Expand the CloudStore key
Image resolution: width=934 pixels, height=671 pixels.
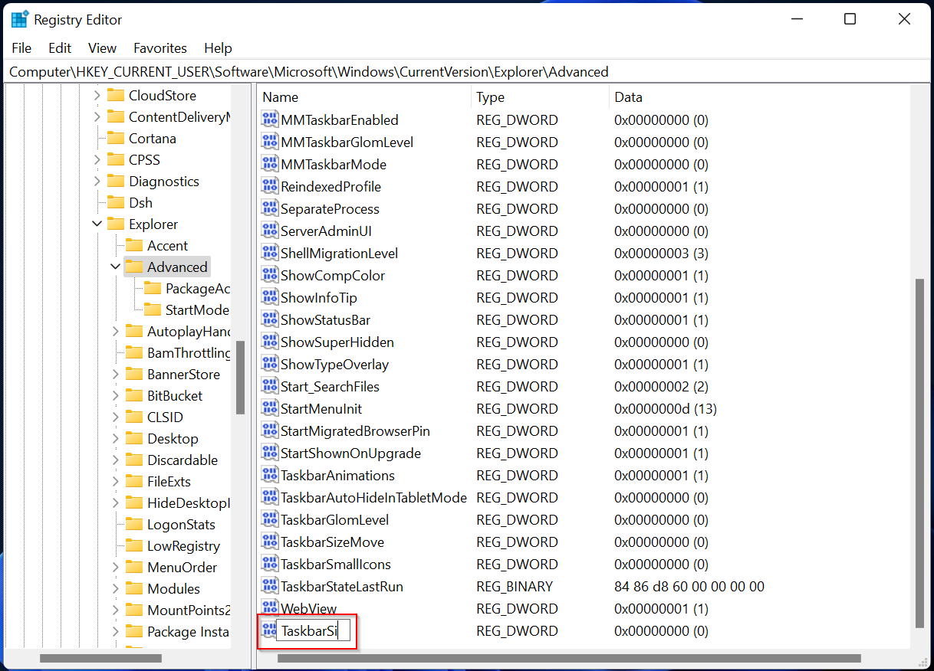97,95
